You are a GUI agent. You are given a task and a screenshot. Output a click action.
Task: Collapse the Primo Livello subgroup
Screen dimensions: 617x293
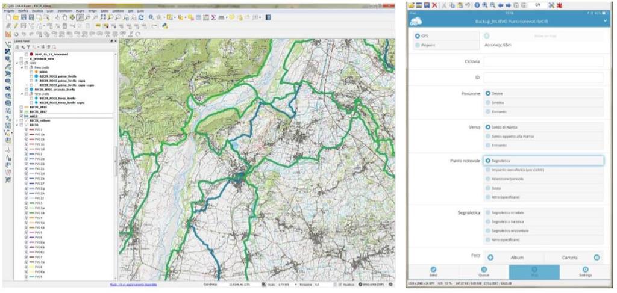(22, 67)
